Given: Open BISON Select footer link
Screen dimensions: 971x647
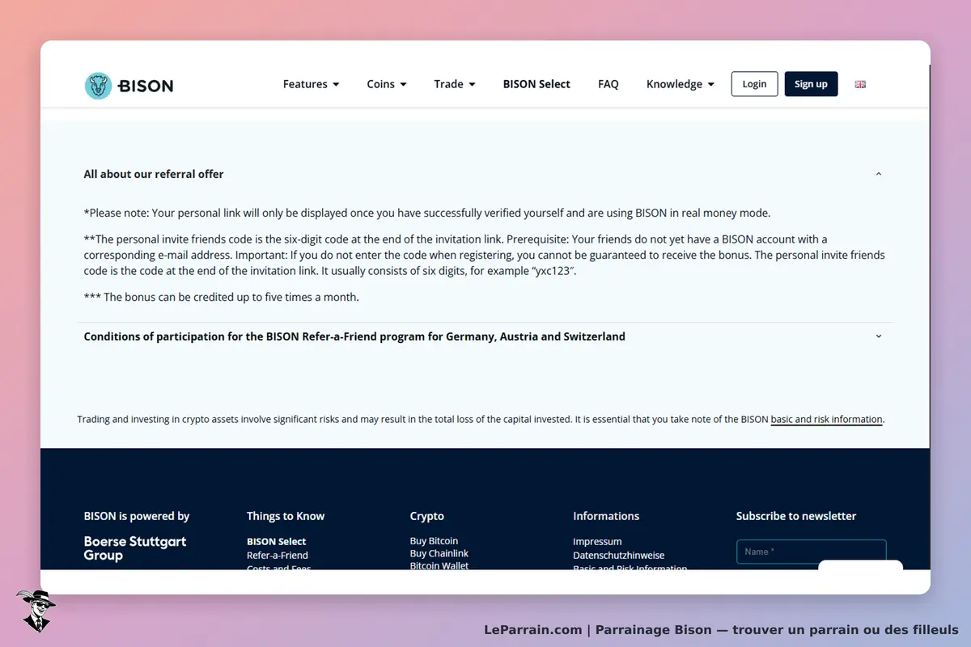Looking at the screenshot, I should click(x=277, y=542).
